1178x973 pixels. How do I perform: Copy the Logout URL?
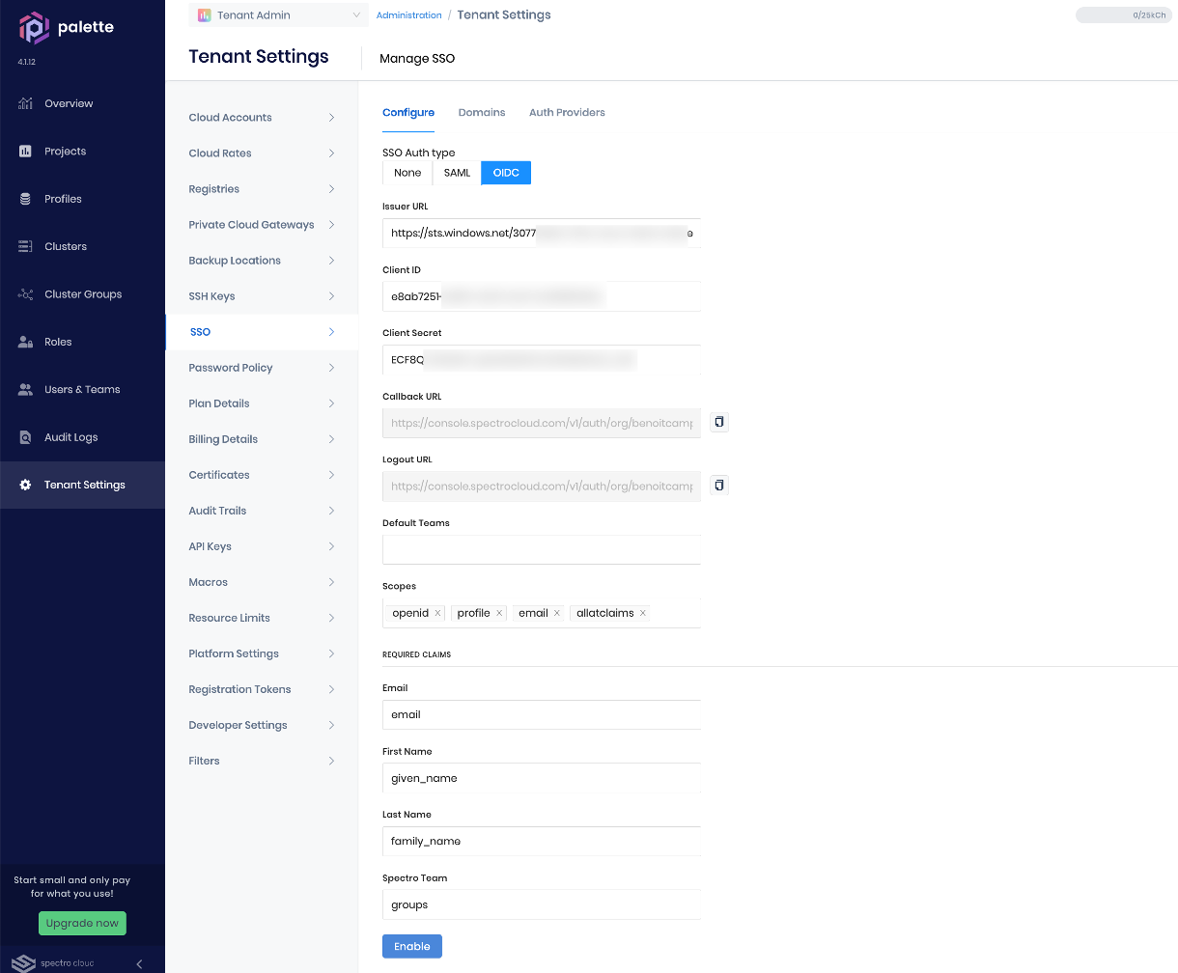(719, 486)
